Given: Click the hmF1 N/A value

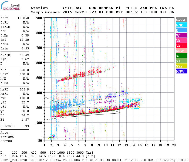Looking at the screenshot, I should click(x=26, y=94).
